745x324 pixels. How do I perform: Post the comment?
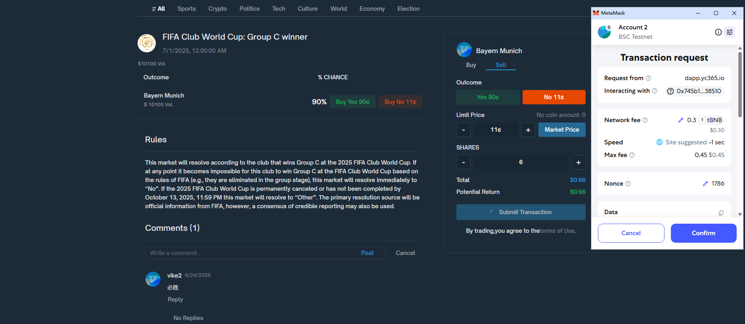367,253
